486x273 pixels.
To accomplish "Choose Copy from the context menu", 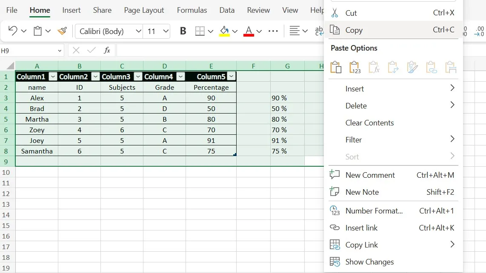I will click(393, 30).
